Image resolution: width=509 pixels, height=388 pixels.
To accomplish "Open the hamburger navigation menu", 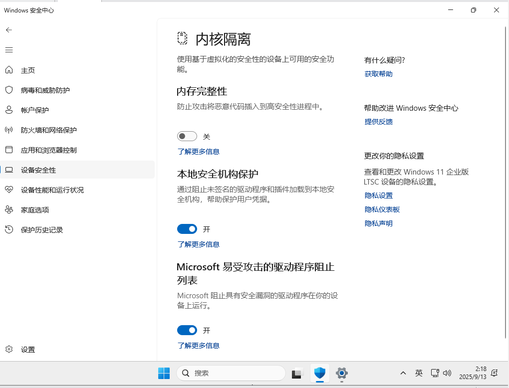I will [x=9, y=50].
